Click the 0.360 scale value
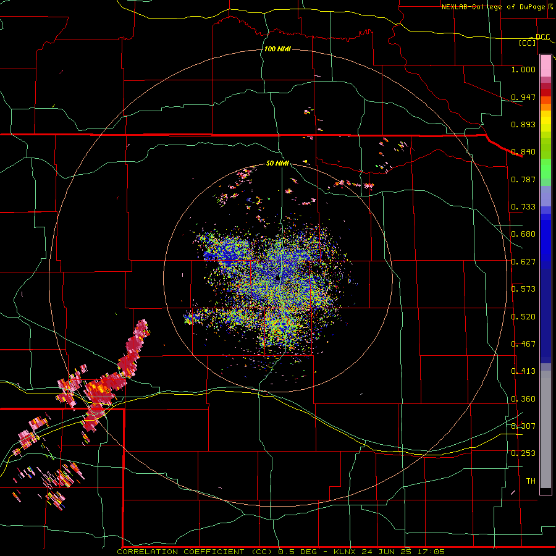Viewport: 556px width, 556px height. 523,399
